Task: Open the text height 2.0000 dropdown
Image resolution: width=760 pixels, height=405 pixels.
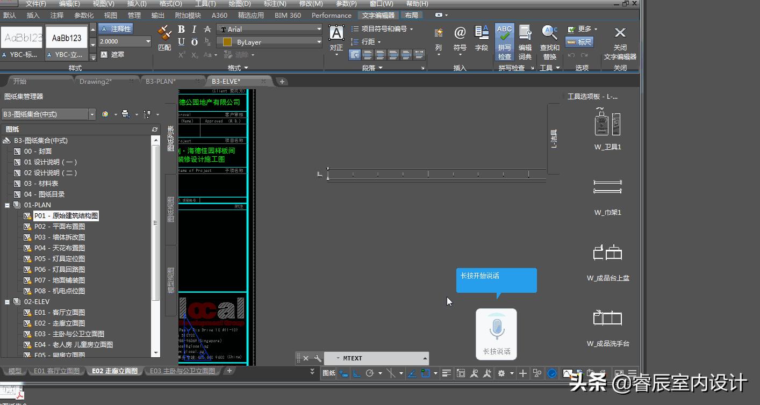Action: click(x=148, y=42)
